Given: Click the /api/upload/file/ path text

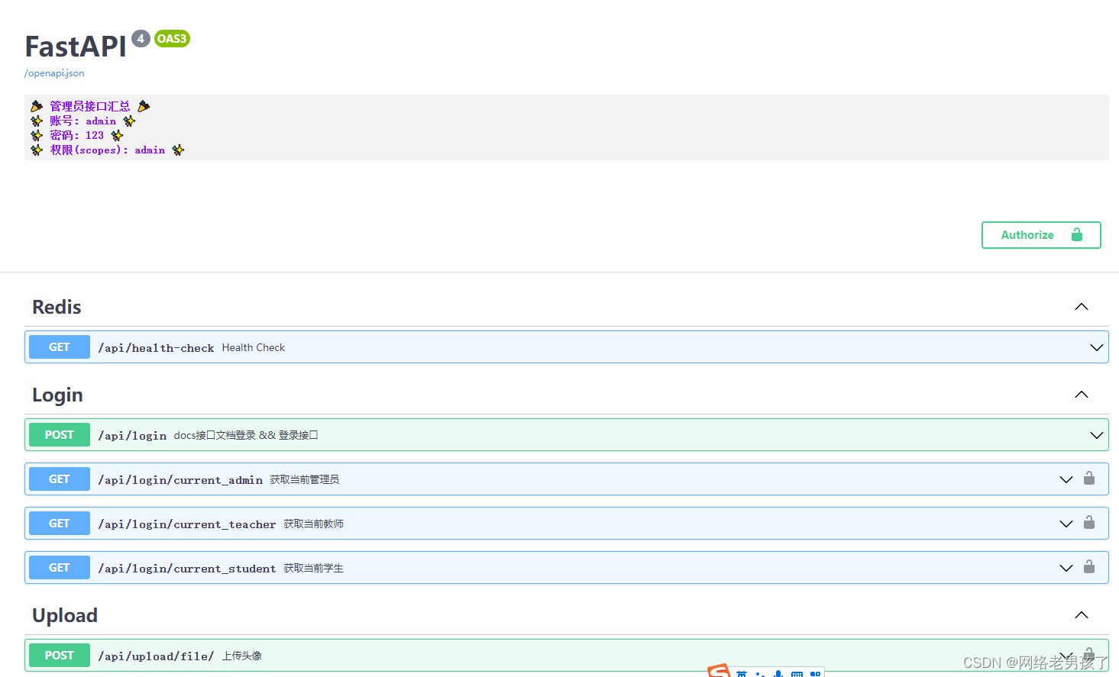Looking at the screenshot, I should tap(156, 656).
